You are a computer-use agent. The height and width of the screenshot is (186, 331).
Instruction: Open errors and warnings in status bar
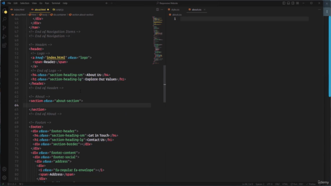[x=12, y=184]
